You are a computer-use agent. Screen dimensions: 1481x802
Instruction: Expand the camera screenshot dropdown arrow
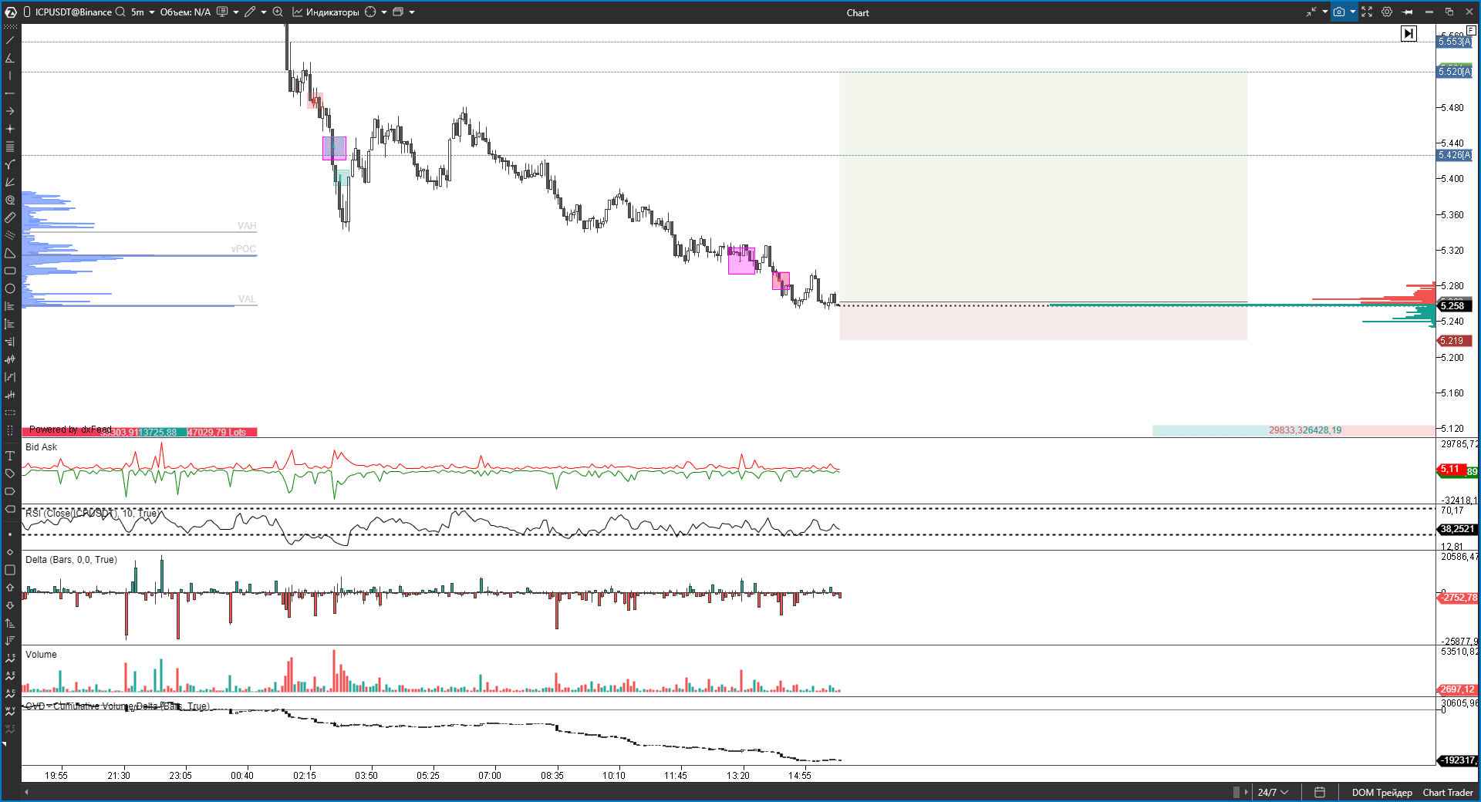tap(1353, 12)
